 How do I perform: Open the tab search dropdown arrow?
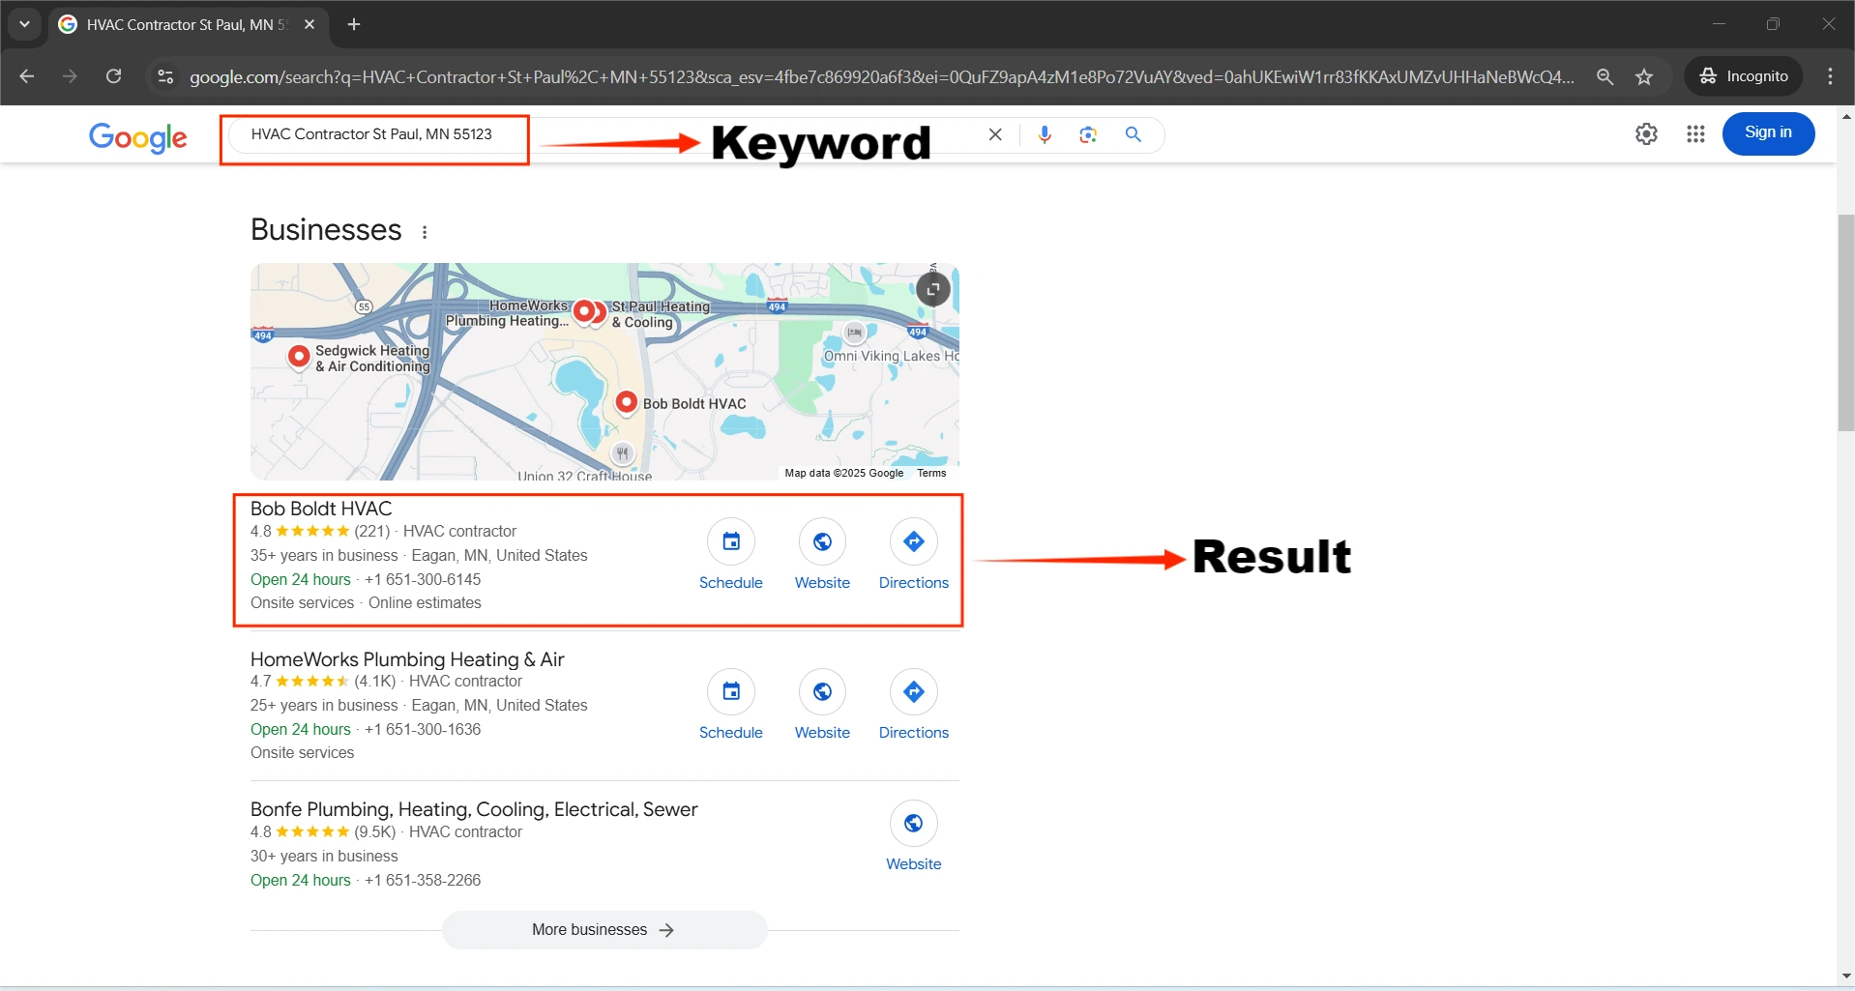pyautogui.click(x=24, y=24)
